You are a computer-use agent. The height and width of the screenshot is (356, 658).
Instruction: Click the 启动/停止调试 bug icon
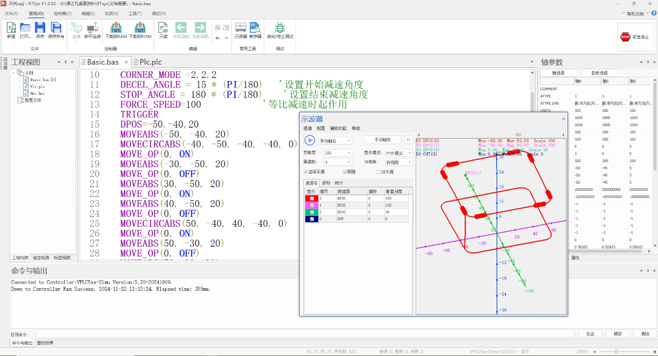280,28
